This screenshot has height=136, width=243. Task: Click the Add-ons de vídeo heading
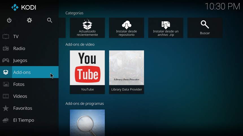coord(80,44)
